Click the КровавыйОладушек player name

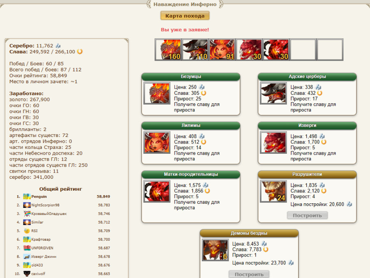[x=49, y=214]
